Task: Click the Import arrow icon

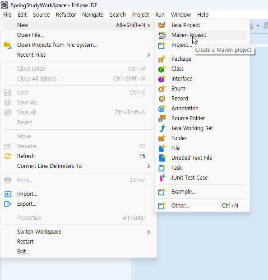Action: pyautogui.click(x=8, y=194)
